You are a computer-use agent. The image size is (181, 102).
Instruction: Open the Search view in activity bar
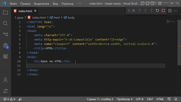tap(5, 23)
